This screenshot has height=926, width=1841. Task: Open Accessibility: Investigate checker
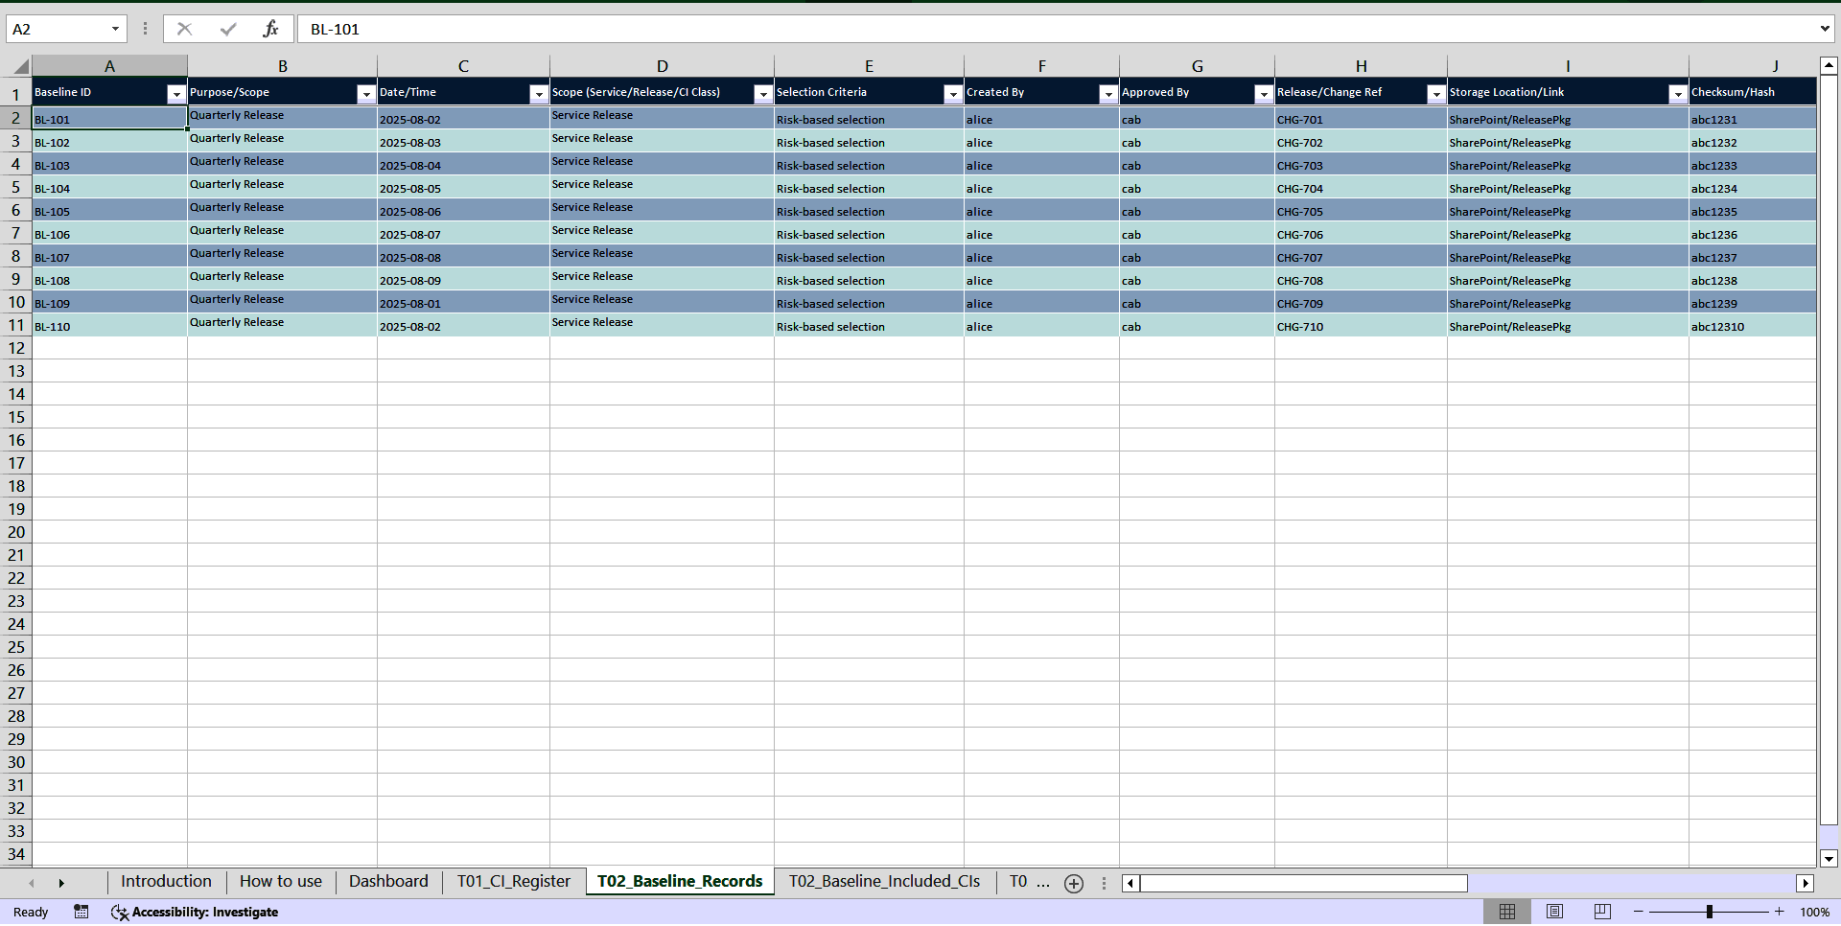[x=195, y=912]
